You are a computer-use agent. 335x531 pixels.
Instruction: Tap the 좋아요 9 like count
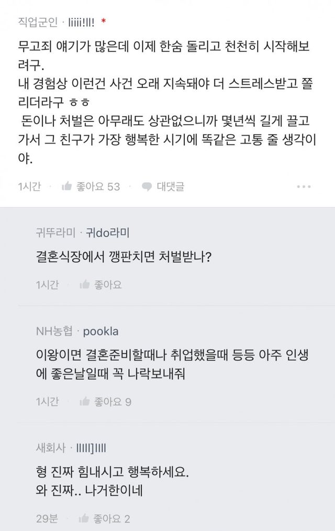112,402
